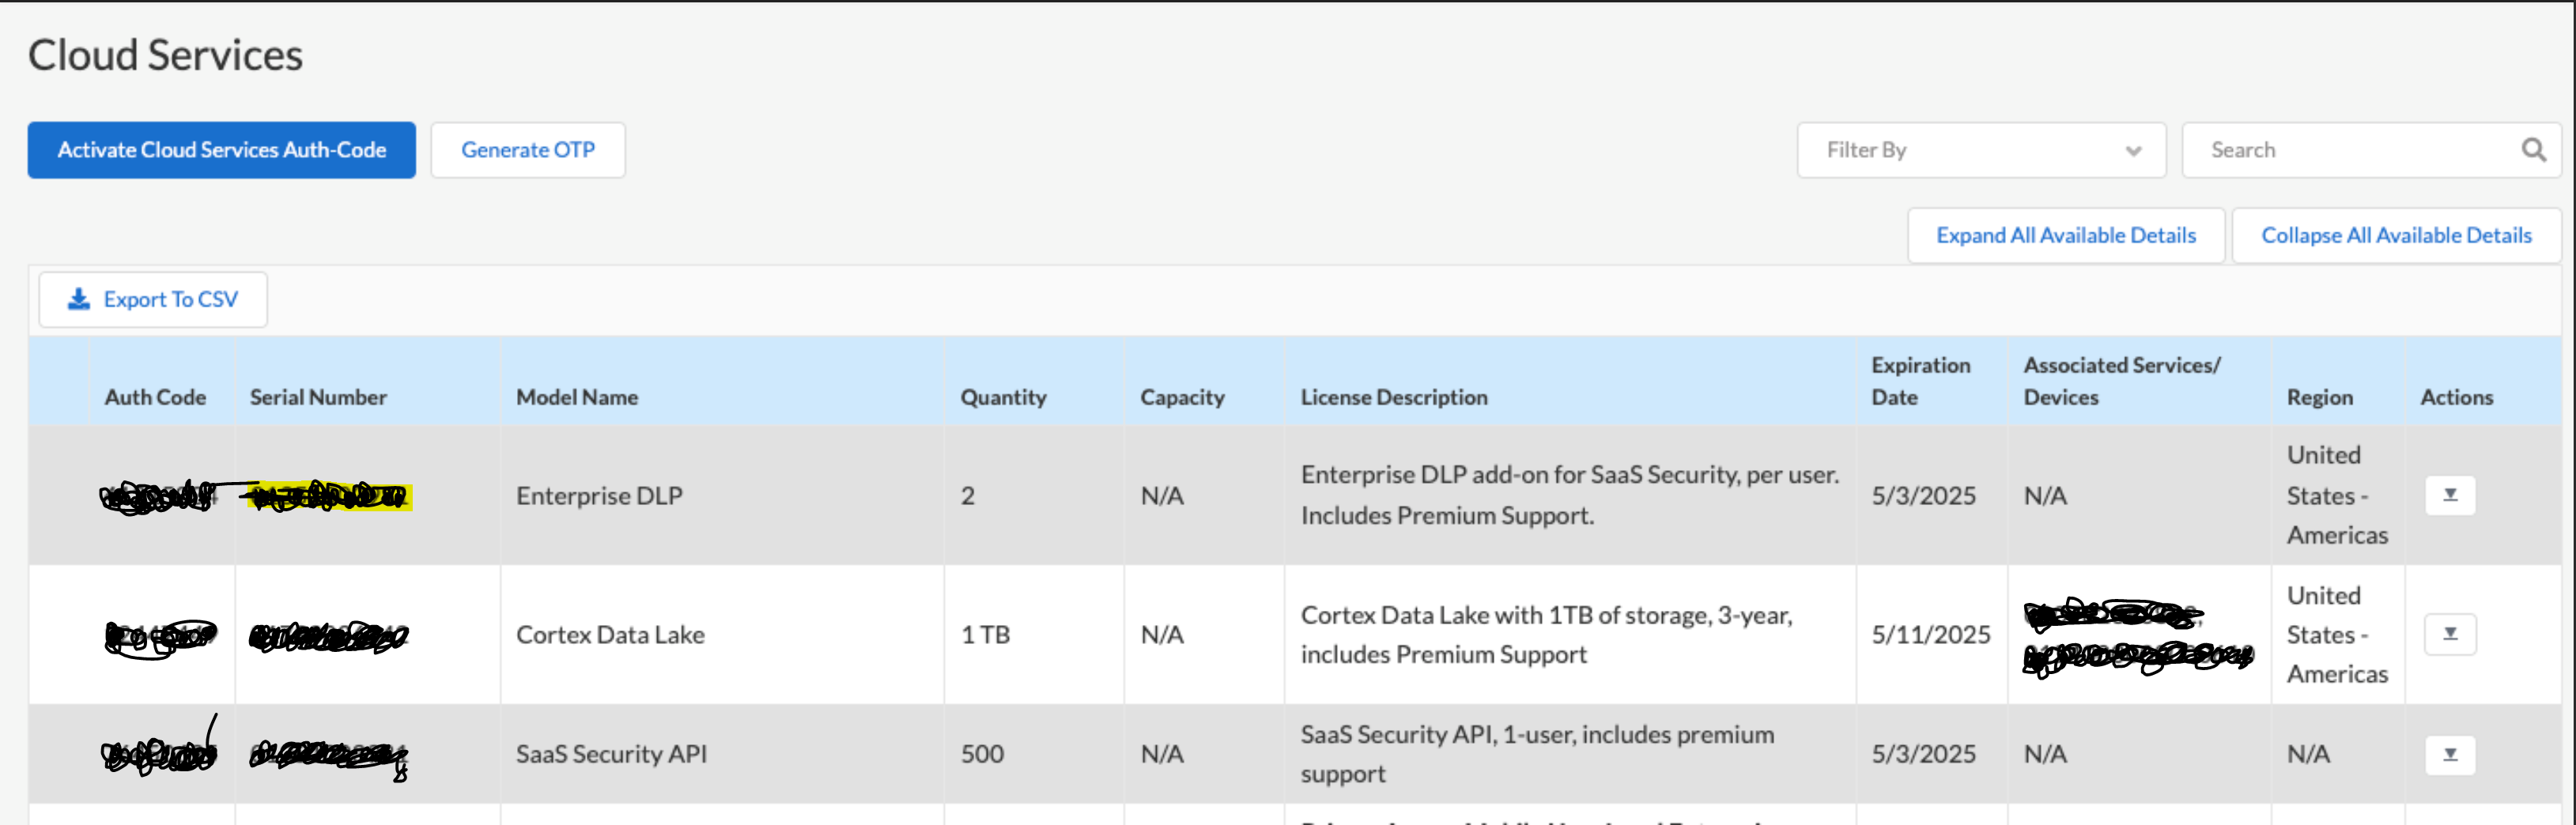Click the Generate OTP button
This screenshot has height=825, width=2576.
pyautogui.click(x=528, y=150)
